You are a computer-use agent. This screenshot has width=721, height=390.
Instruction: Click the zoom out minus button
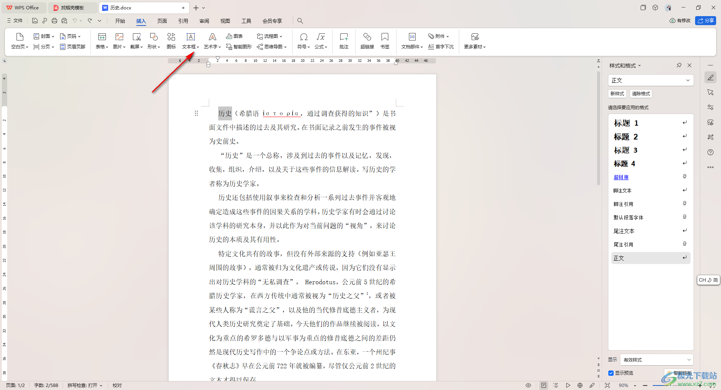coord(645,385)
